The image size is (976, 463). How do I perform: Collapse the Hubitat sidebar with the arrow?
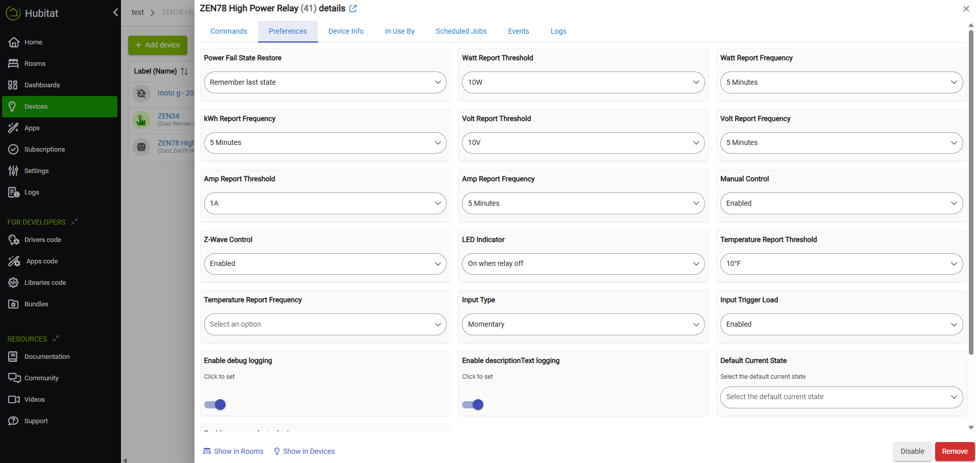[115, 13]
